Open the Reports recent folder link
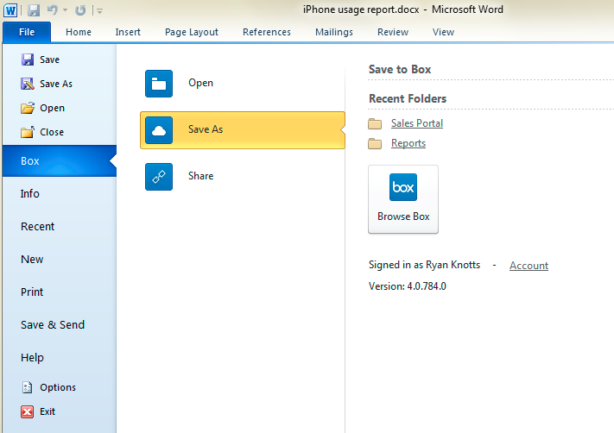The image size is (614, 433). click(x=408, y=143)
